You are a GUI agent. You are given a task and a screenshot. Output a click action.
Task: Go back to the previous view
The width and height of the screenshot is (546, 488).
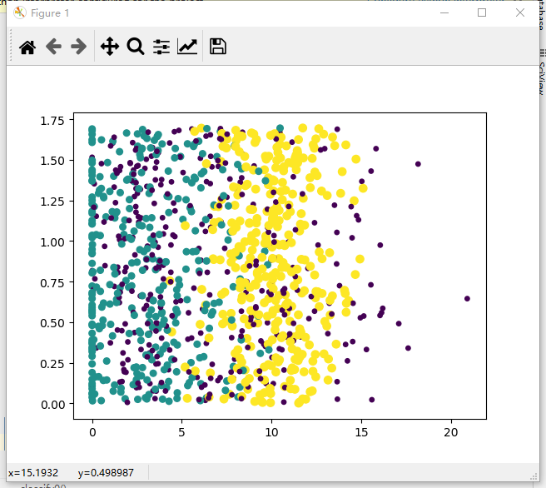53,47
